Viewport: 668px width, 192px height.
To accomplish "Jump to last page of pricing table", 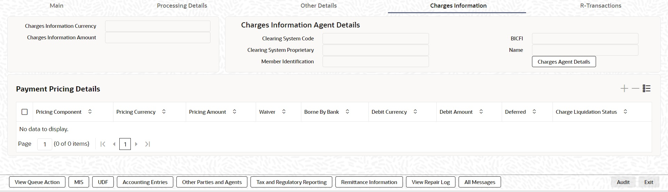I will coord(148,144).
